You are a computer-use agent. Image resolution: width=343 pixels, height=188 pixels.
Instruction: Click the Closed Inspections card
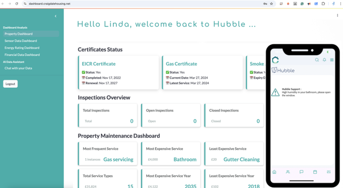pos(234,115)
